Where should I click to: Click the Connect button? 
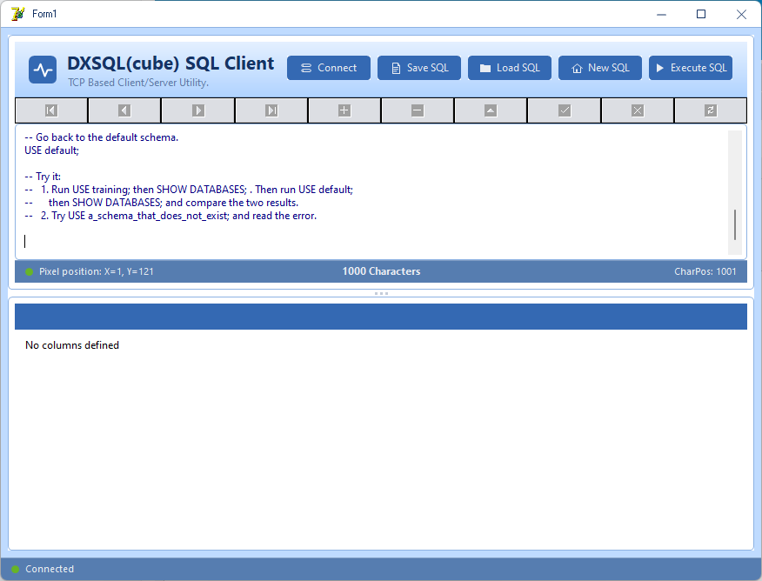pos(329,68)
